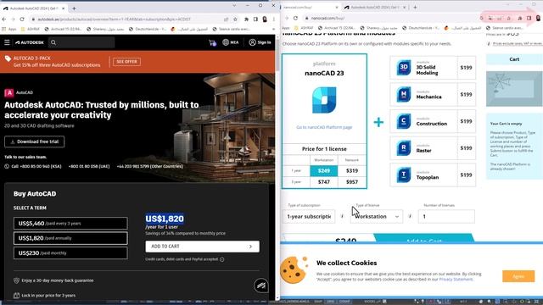The width and height of the screenshot is (543, 305).
Task: Select the US$1,820 paid annually term
Action: (70, 238)
